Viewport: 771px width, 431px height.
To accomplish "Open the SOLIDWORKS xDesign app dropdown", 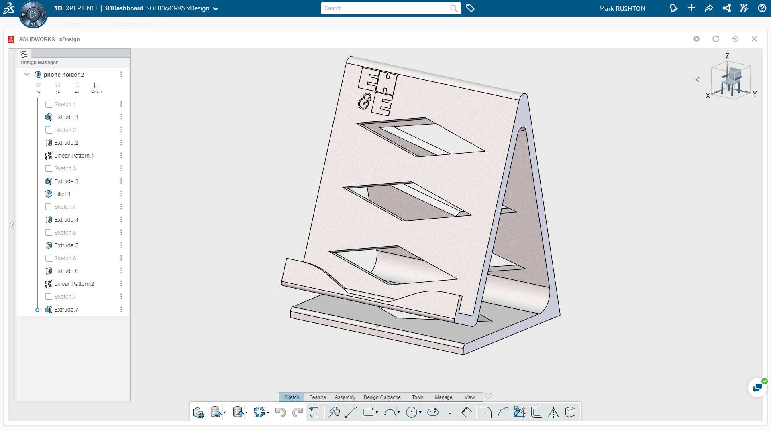I will pyautogui.click(x=216, y=8).
